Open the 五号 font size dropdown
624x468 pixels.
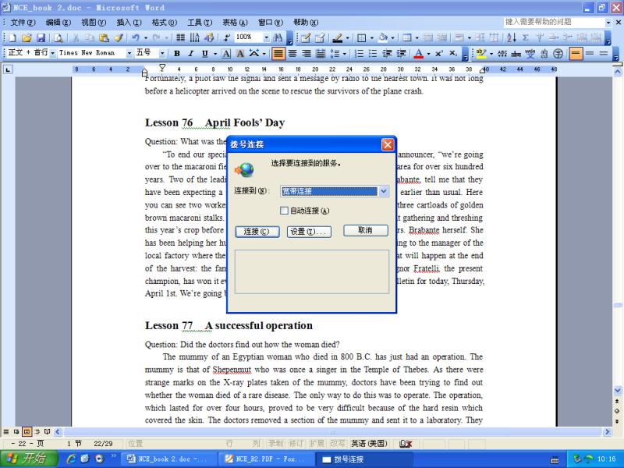click(162, 53)
